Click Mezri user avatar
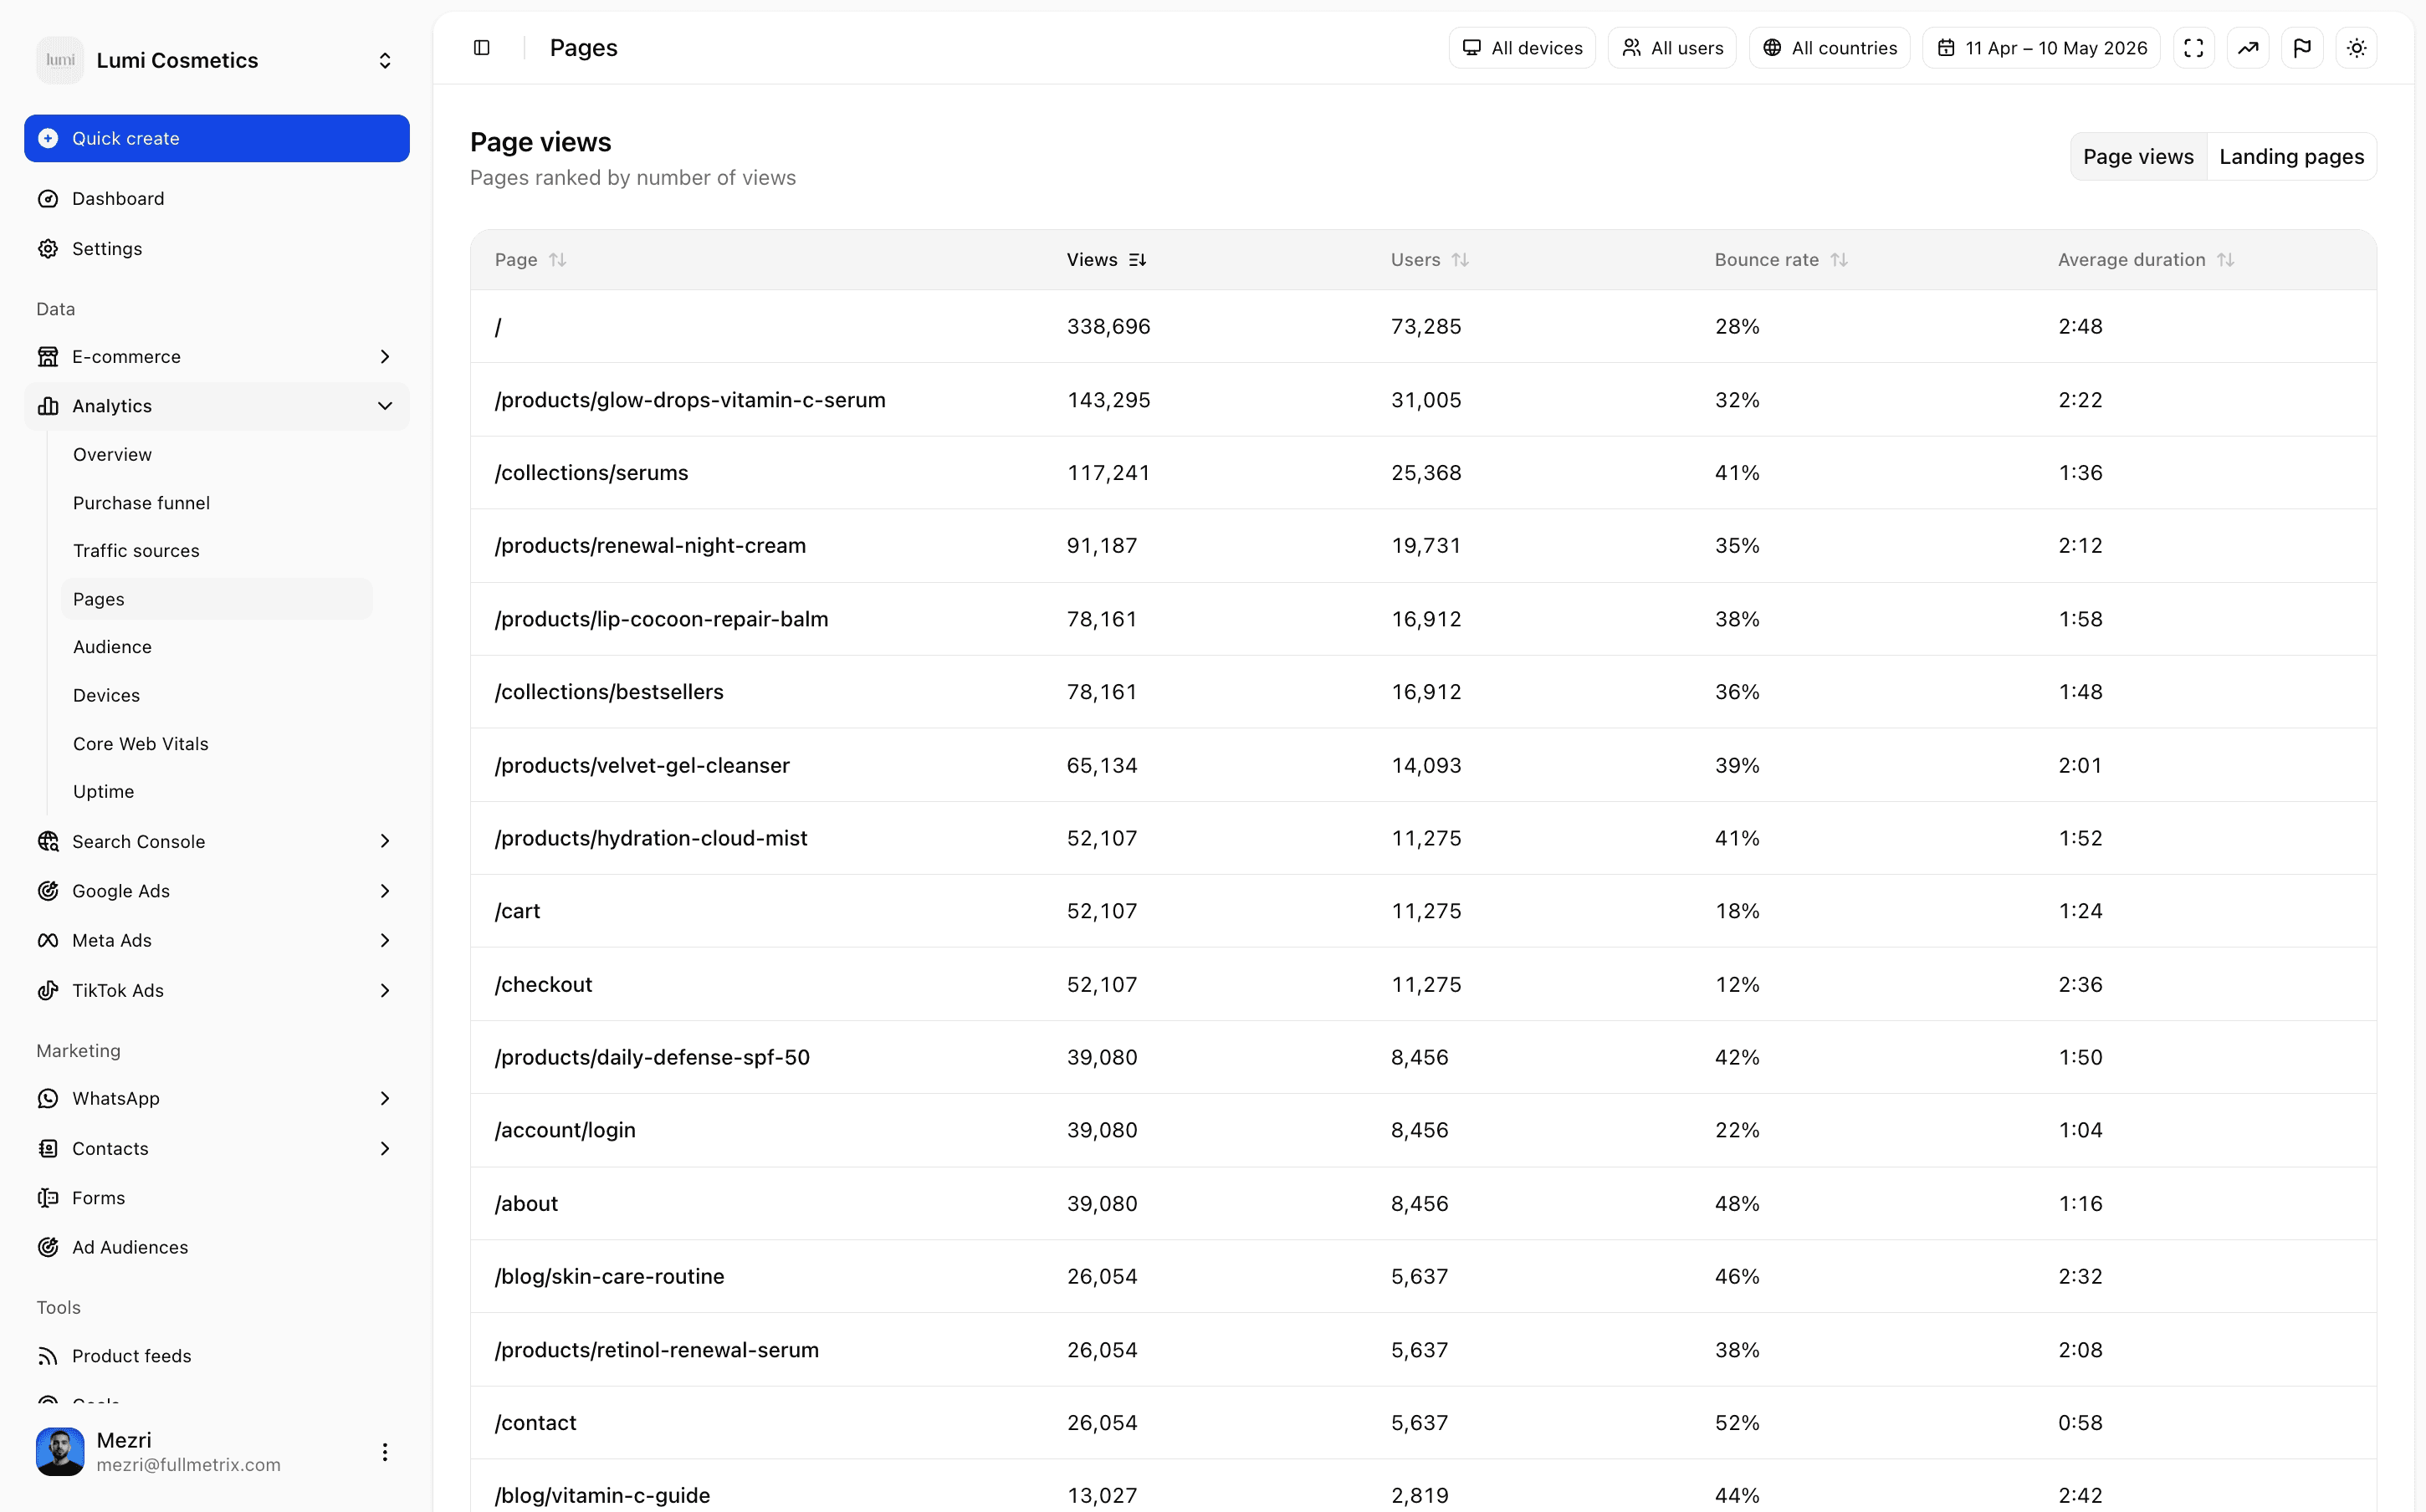2426x1512 pixels. pos(60,1452)
